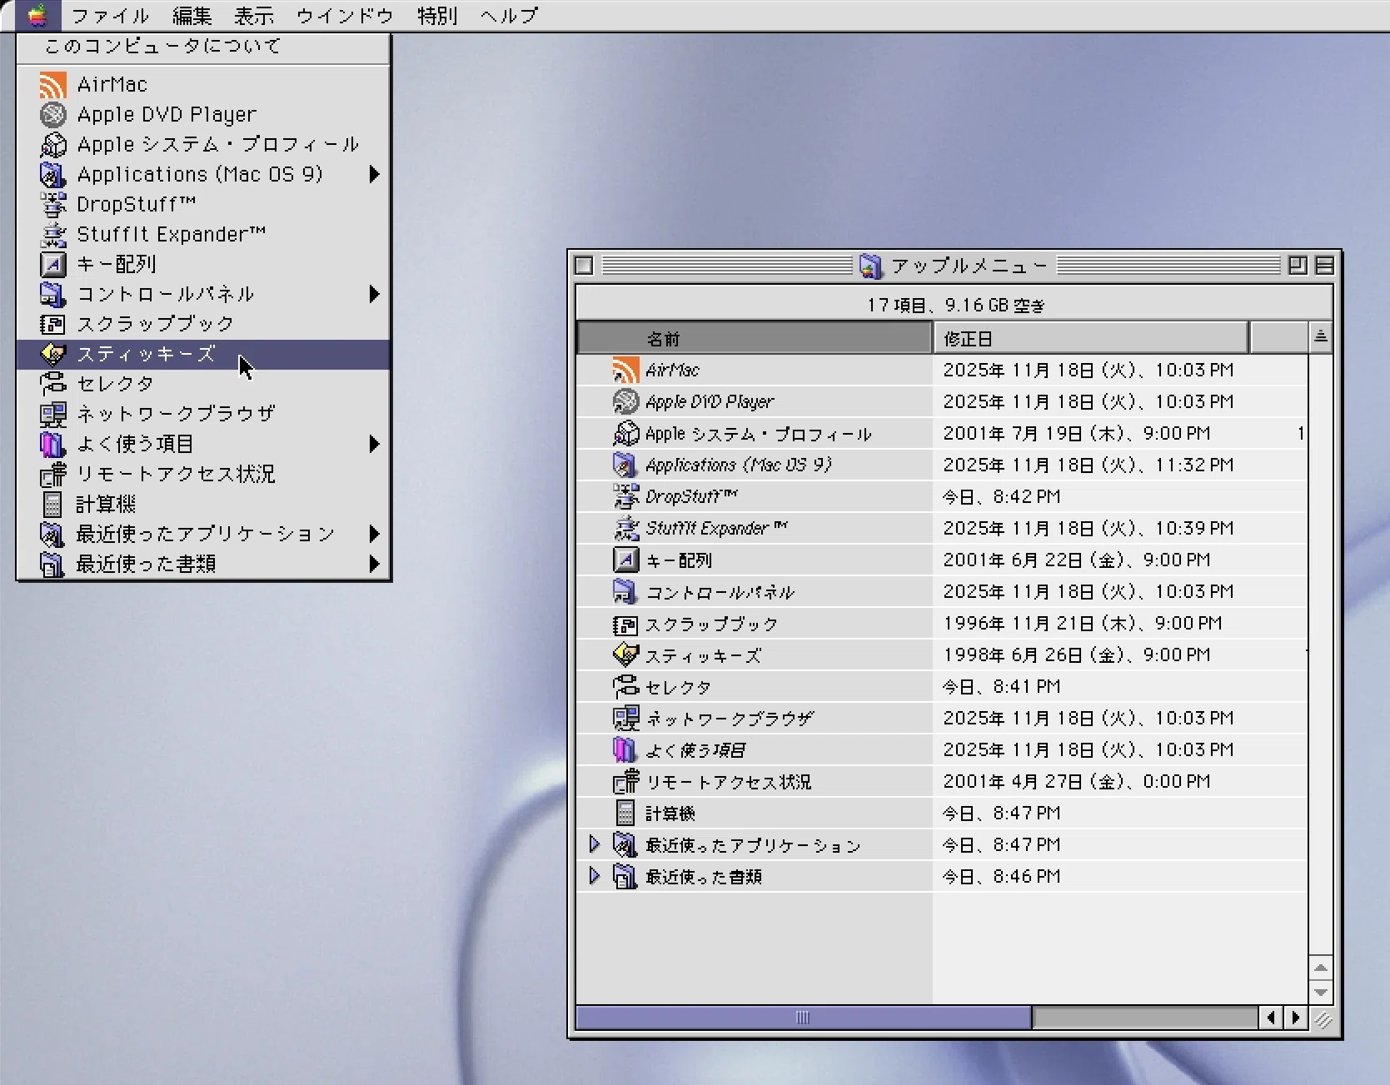Click Apple DVD Player icon in menu
Screen dimensions: 1390x1085
(52, 115)
